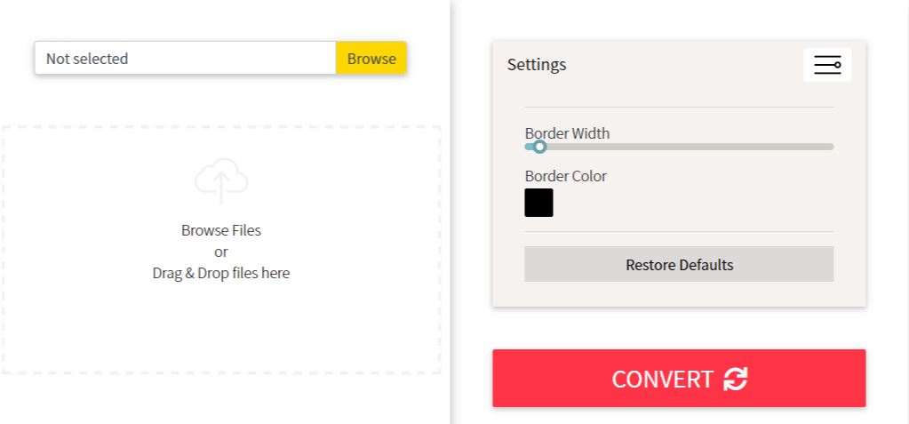The height and width of the screenshot is (424, 909).
Task: Click the refresh arrows icon on Convert
Action: point(736,380)
